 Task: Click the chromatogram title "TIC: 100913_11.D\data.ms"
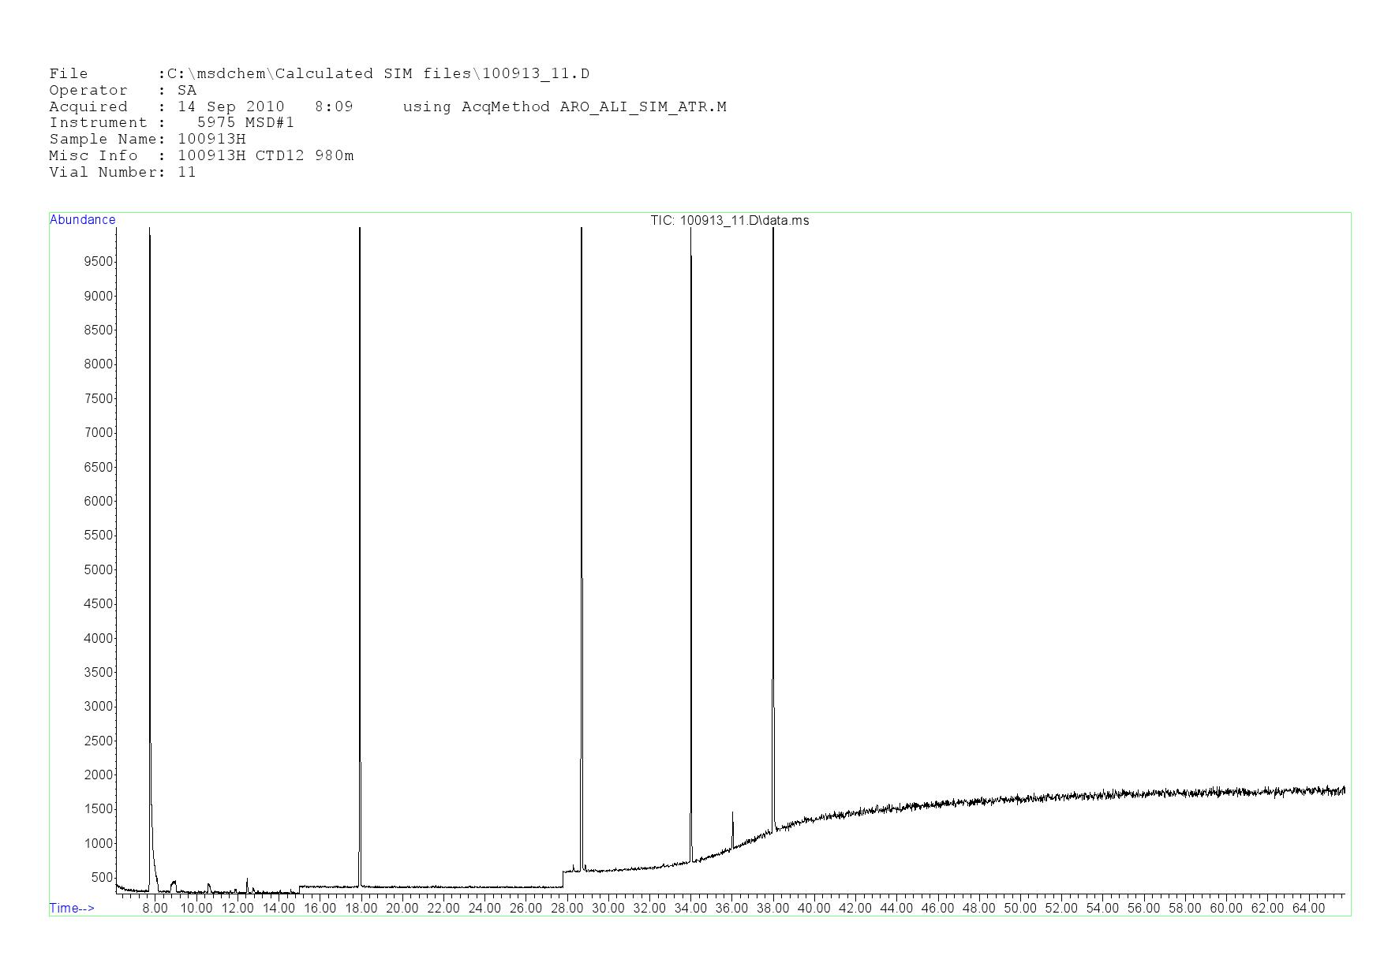click(x=729, y=221)
